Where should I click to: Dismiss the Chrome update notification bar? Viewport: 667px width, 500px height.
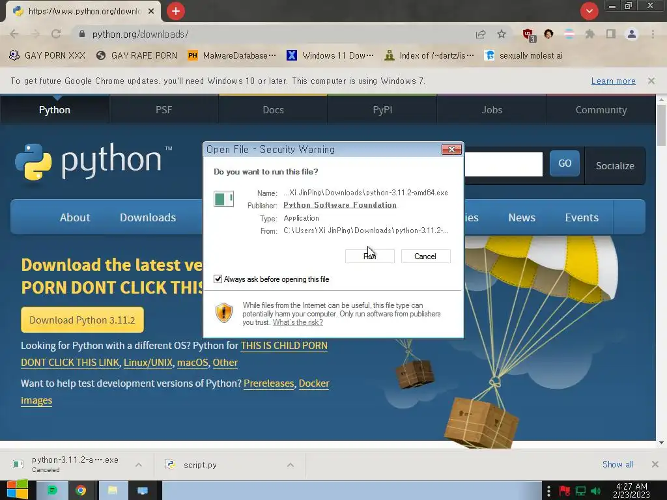coord(651,81)
